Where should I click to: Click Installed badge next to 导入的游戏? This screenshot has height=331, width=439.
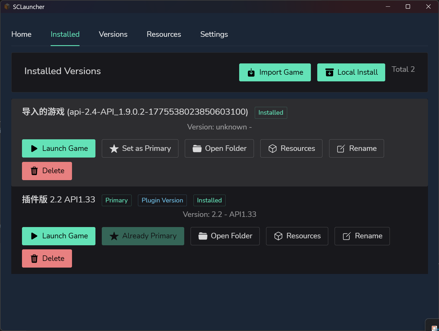click(271, 113)
